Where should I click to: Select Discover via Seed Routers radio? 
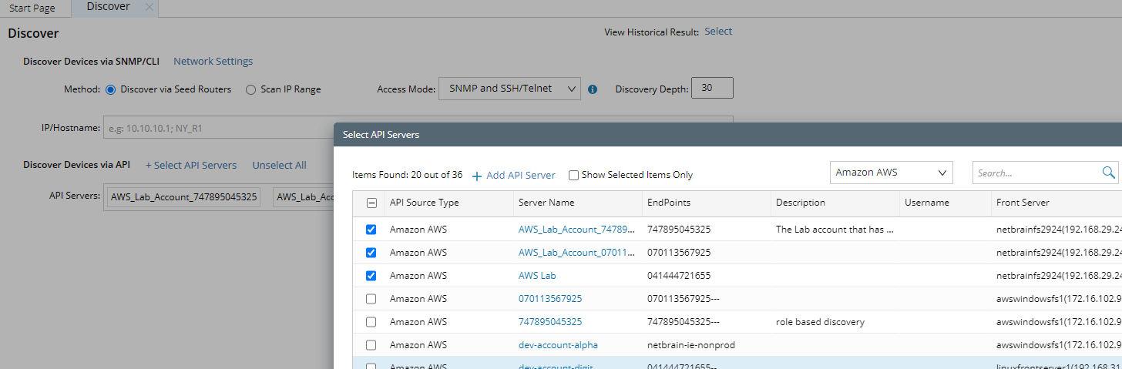click(x=111, y=89)
